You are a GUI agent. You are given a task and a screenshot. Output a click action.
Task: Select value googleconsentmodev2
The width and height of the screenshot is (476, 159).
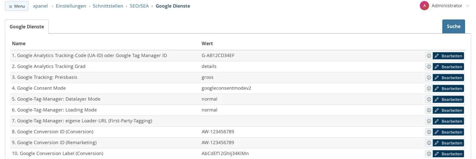pyautogui.click(x=226, y=88)
